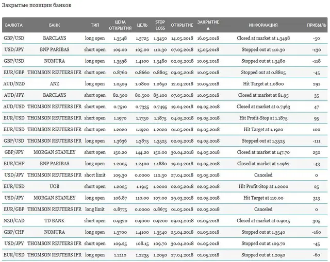The width and height of the screenshot is (330, 262).
Task: Sort by БАНК column header
Action: click(54, 25)
